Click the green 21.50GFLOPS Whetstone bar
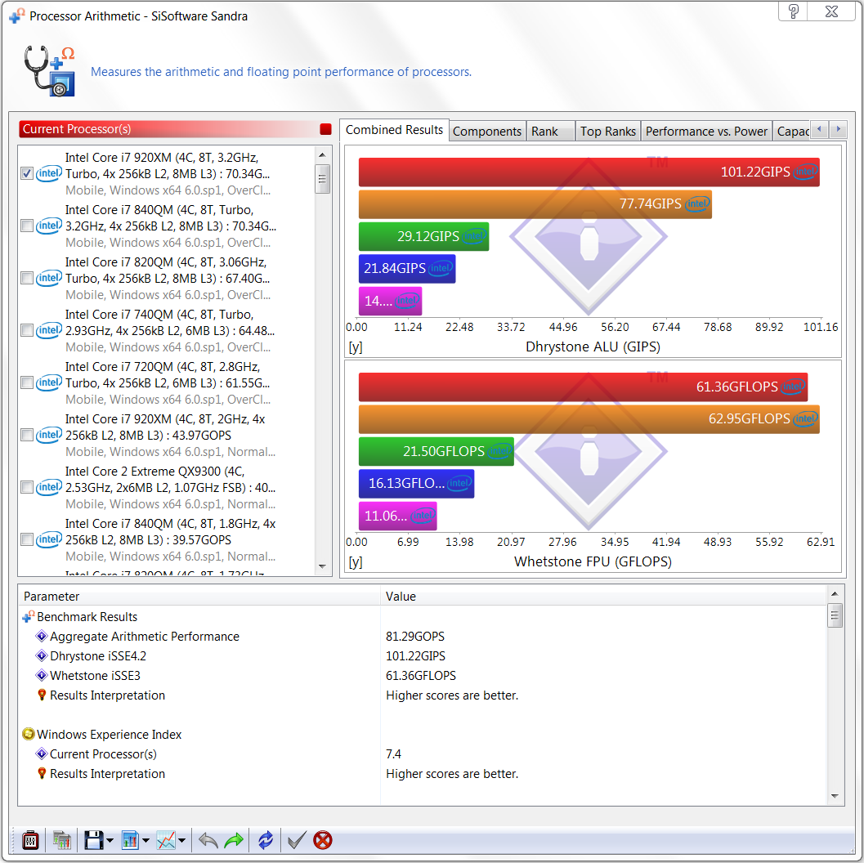This screenshot has height=863, width=864. coord(436,452)
